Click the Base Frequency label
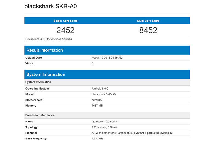Screen dimensions: 219x143 point(36,139)
